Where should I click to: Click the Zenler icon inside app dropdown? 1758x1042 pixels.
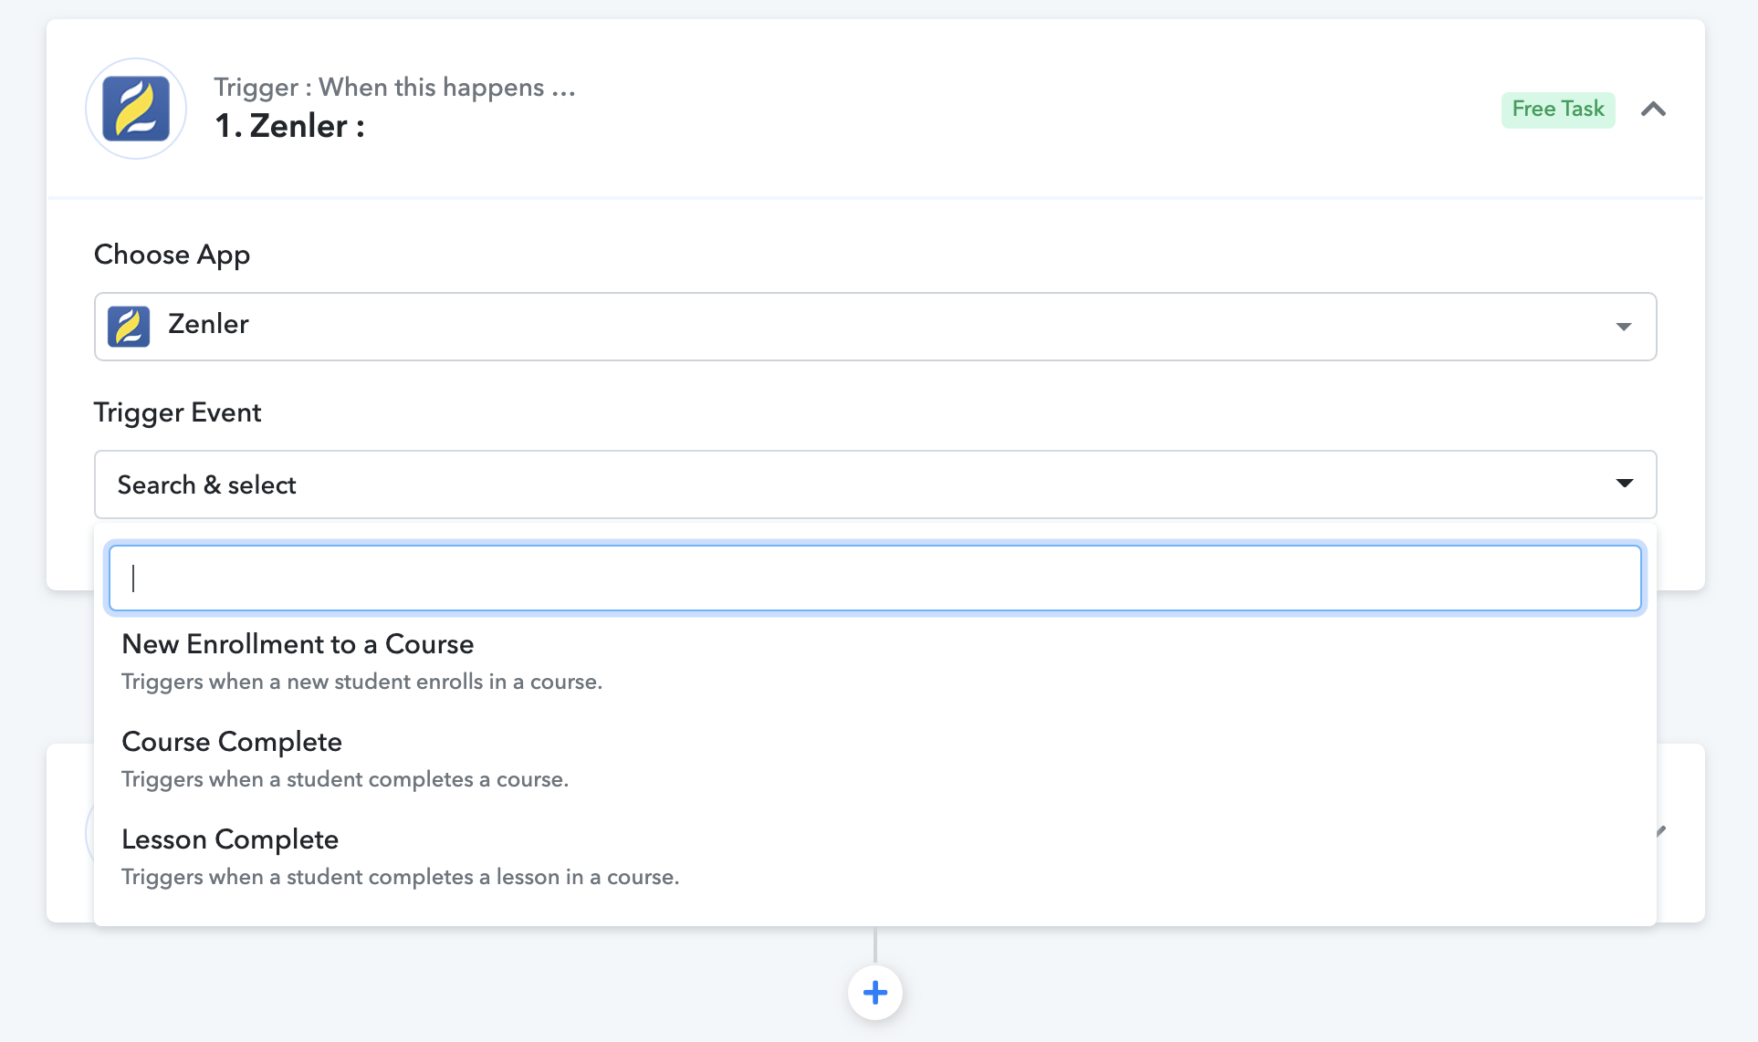click(129, 326)
